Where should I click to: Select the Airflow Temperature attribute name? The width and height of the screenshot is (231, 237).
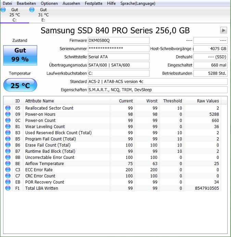(x=44, y=164)
